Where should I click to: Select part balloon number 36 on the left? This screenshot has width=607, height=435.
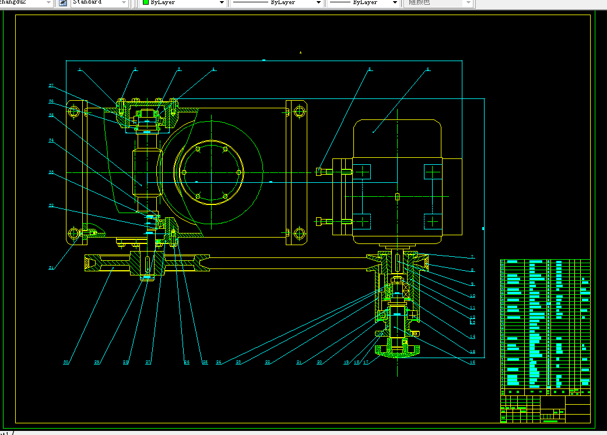pos(51,101)
